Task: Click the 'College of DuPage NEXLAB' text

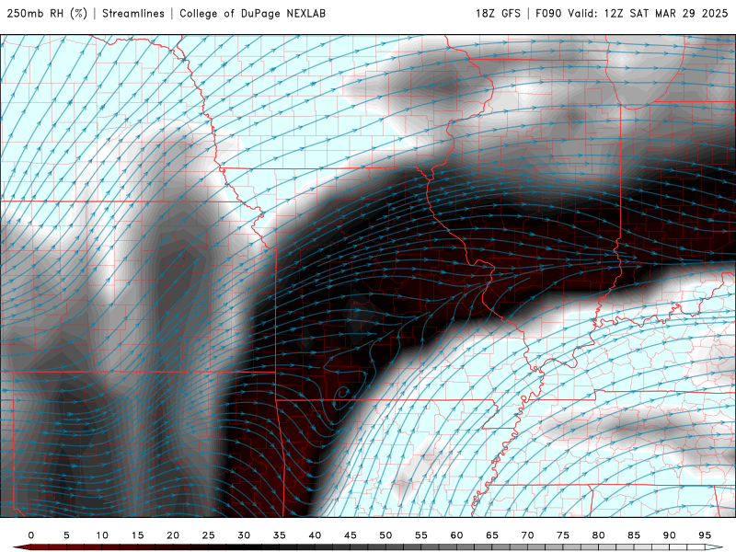Action: [252, 13]
